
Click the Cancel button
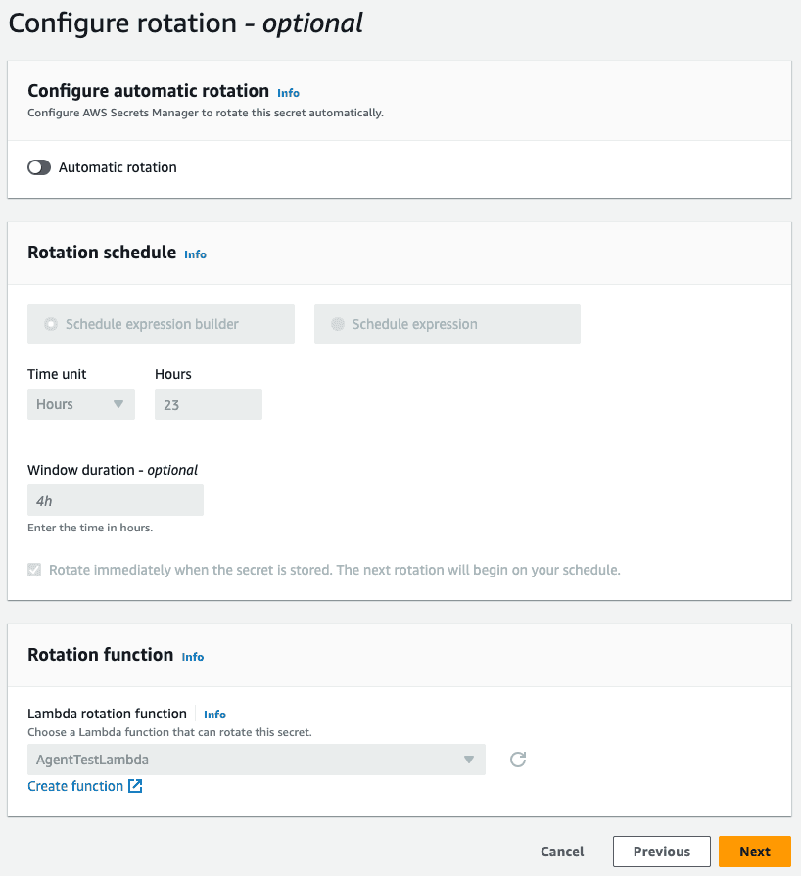click(562, 852)
